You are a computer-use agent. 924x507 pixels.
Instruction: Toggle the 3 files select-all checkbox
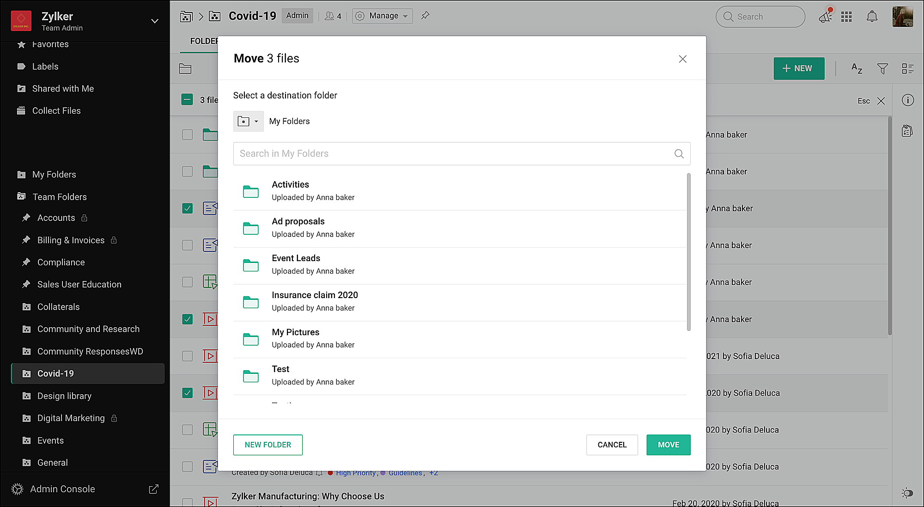pos(187,100)
